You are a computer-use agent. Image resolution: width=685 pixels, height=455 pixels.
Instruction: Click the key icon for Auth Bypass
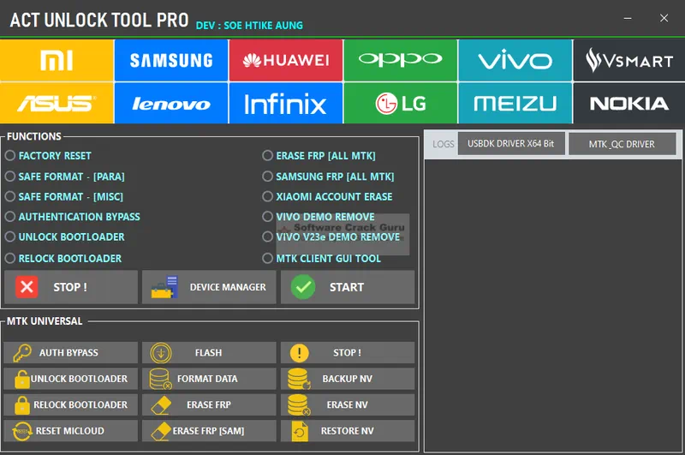pyautogui.click(x=22, y=353)
